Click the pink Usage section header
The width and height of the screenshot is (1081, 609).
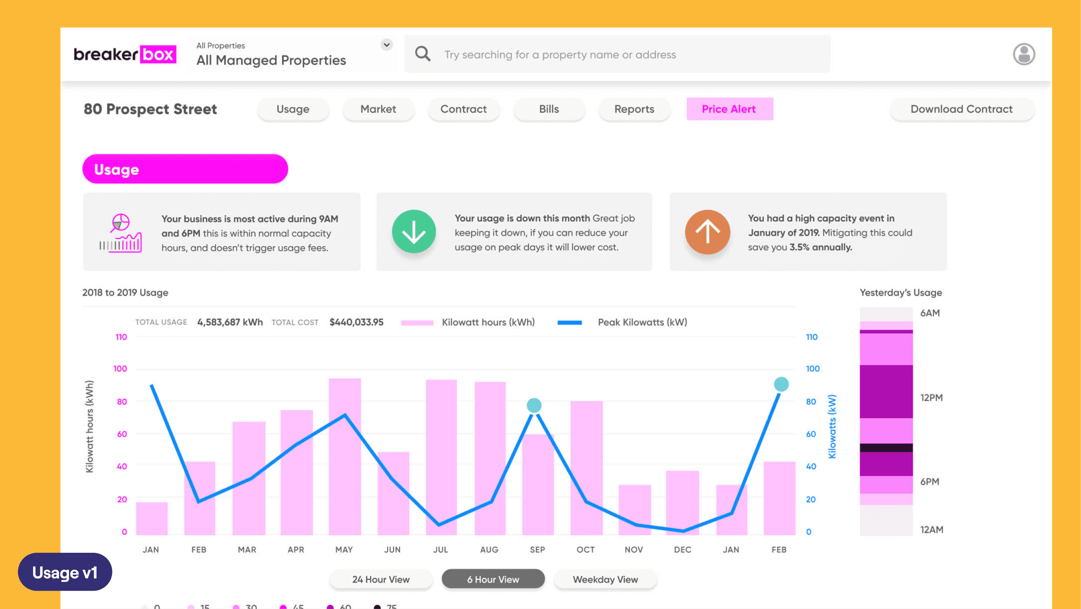click(x=185, y=169)
